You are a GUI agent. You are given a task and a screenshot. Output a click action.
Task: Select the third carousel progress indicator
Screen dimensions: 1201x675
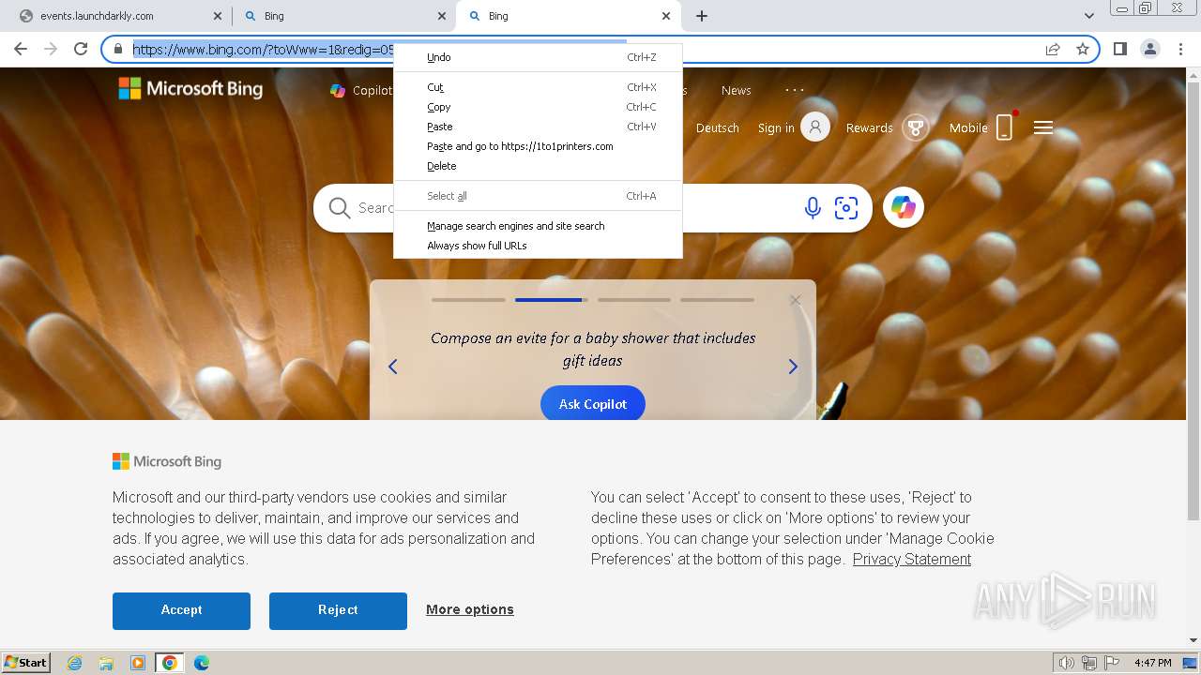[634, 300]
